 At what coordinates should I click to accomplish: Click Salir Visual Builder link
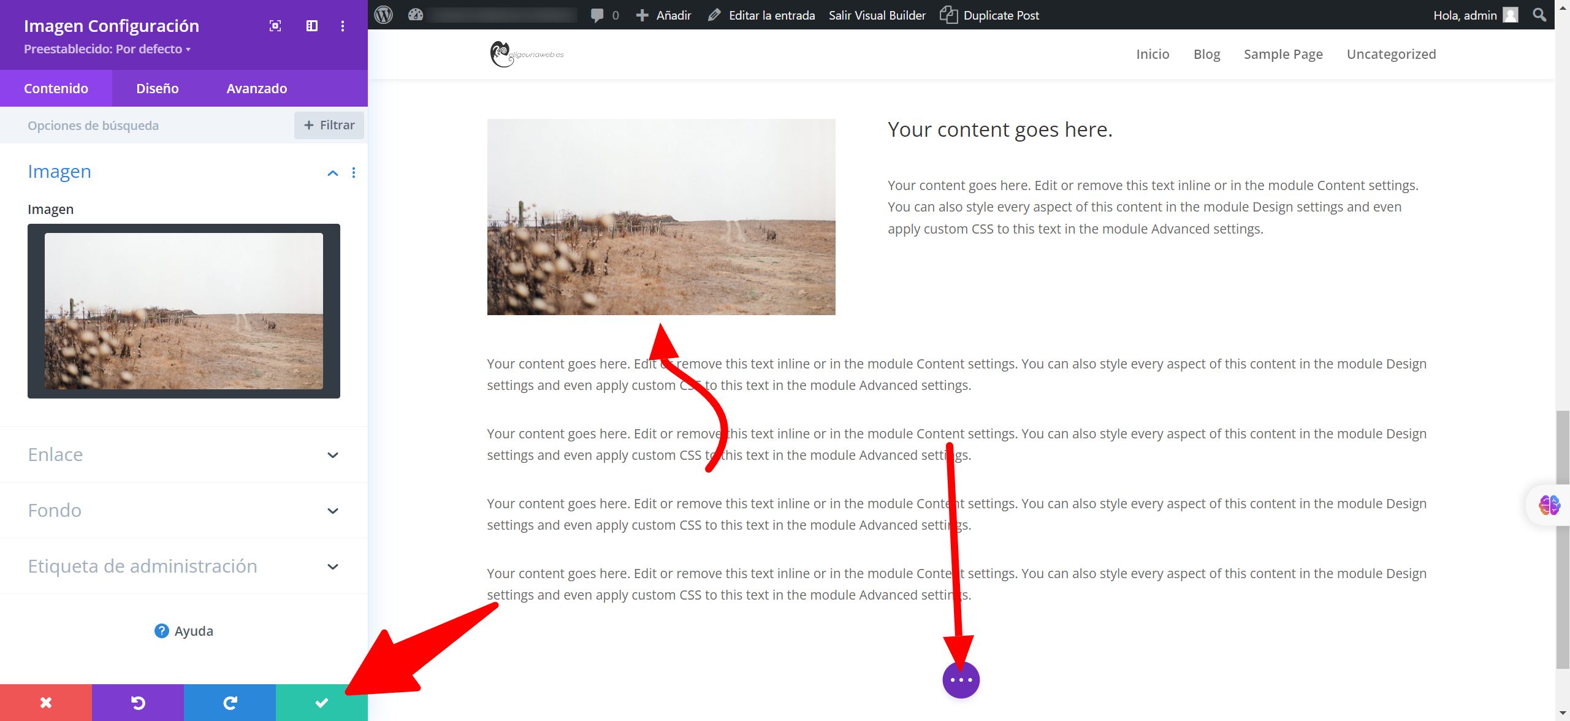[877, 15]
